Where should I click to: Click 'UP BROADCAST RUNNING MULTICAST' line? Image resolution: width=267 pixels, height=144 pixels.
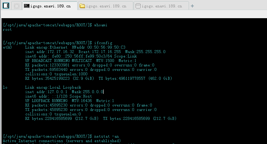(81, 60)
